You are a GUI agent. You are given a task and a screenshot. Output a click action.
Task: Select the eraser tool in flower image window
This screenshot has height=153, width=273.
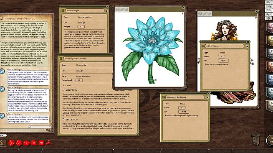tap(126, 10)
